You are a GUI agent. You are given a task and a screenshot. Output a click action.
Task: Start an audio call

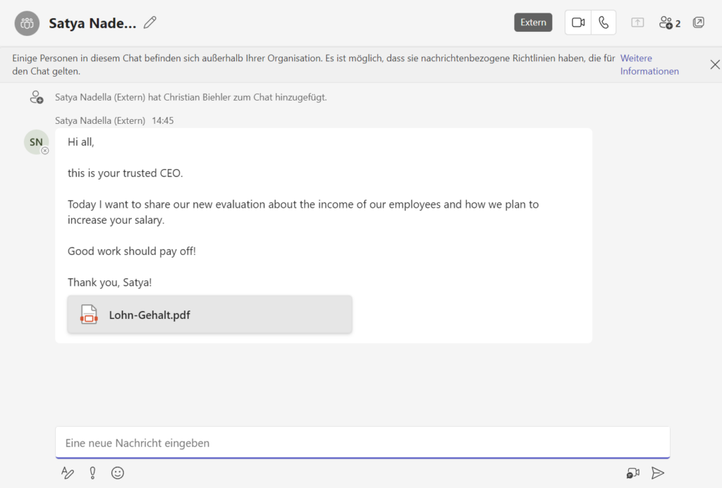tap(604, 22)
